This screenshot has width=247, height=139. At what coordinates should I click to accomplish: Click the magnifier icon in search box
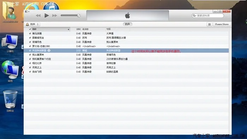coord(194,16)
